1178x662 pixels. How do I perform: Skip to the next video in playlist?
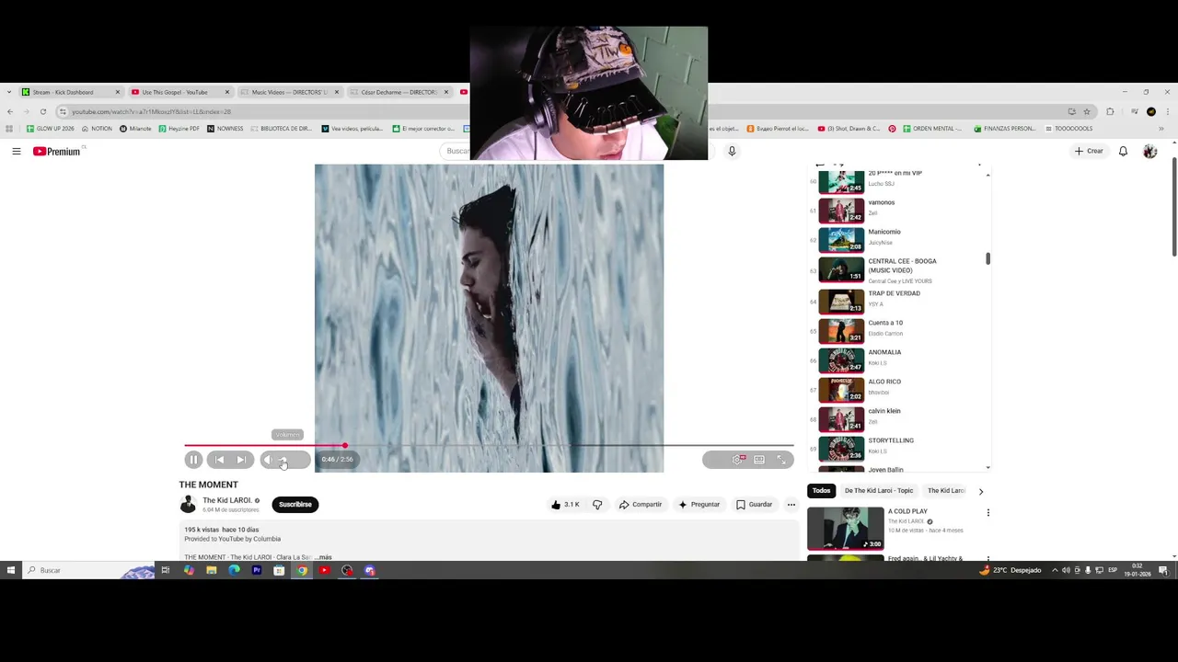click(x=241, y=460)
